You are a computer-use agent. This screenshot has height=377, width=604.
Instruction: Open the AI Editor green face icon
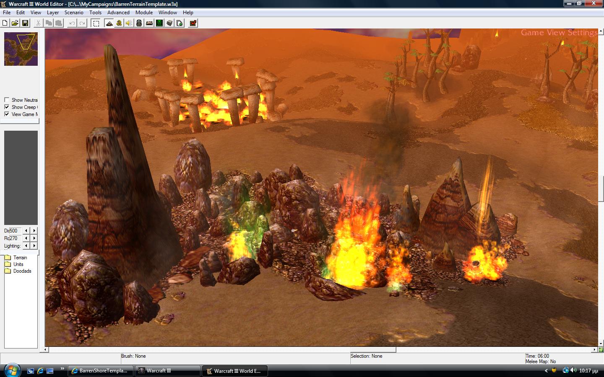click(159, 23)
